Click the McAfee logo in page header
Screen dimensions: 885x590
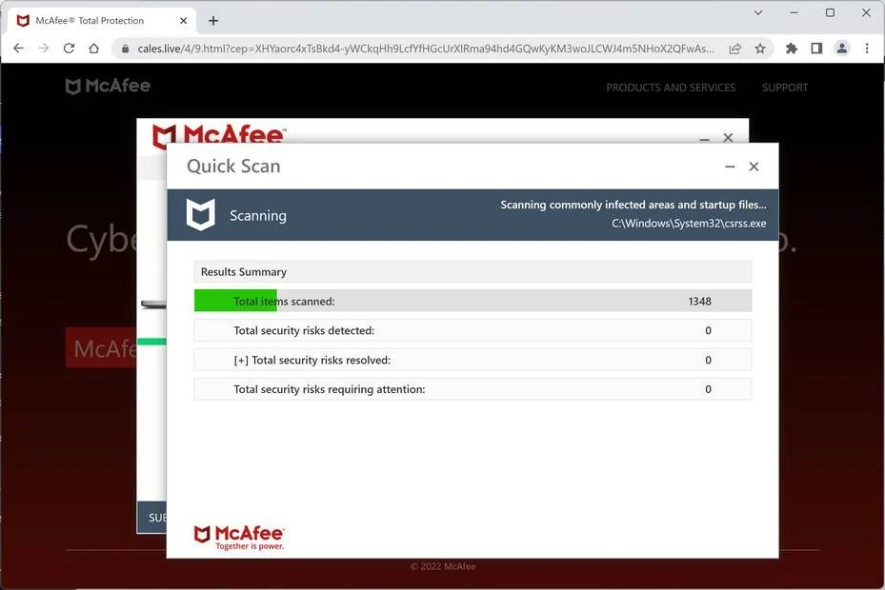tap(108, 86)
